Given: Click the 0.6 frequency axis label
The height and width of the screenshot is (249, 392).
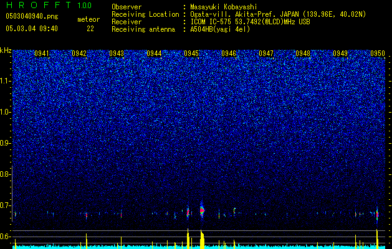Looking at the screenshot, I should point(5,237).
